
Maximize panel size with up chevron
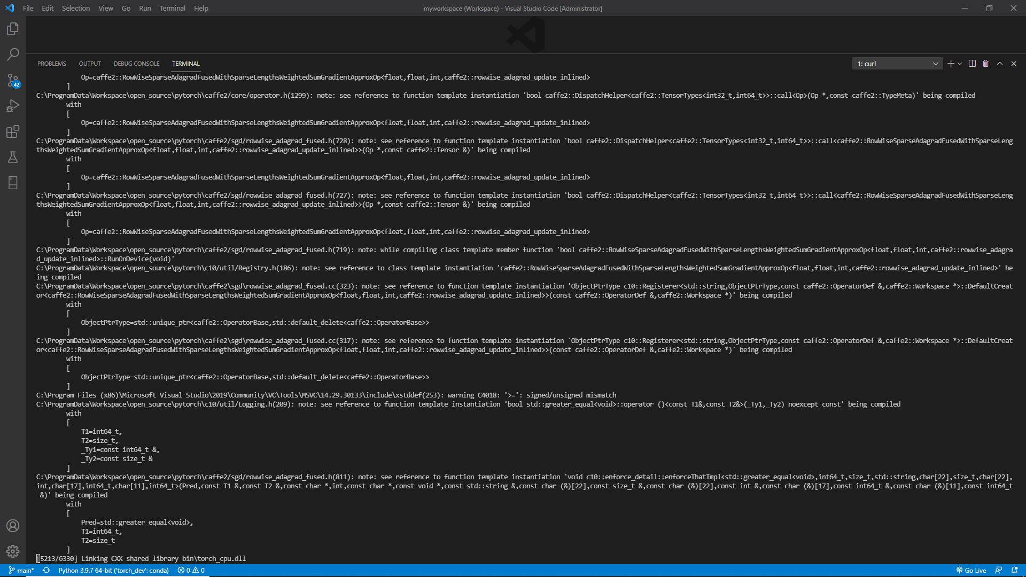pyautogui.click(x=1000, y=64)
